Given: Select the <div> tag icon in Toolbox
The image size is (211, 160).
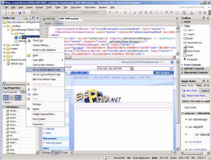Looking at the screenshot, I should coord(185,30).
